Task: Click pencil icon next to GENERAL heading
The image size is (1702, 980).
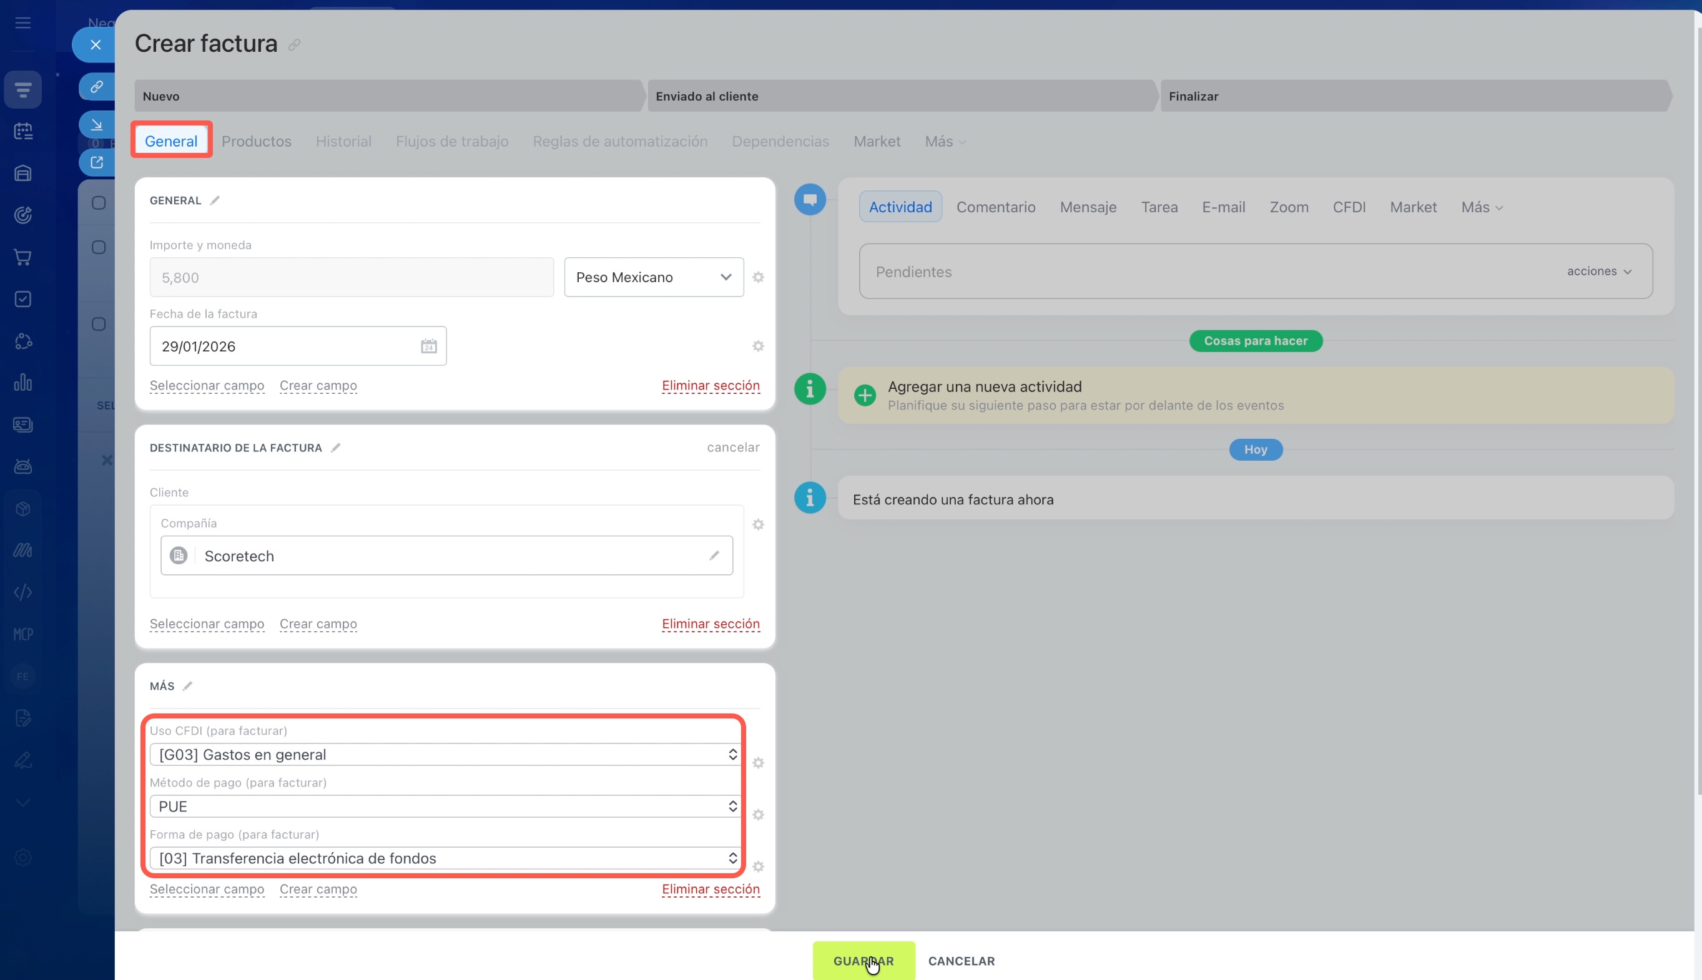Action: 215,200
